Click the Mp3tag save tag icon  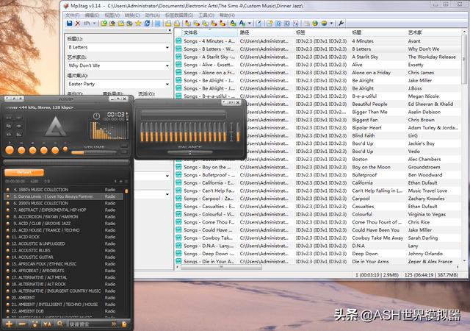[x=69, y=23]
